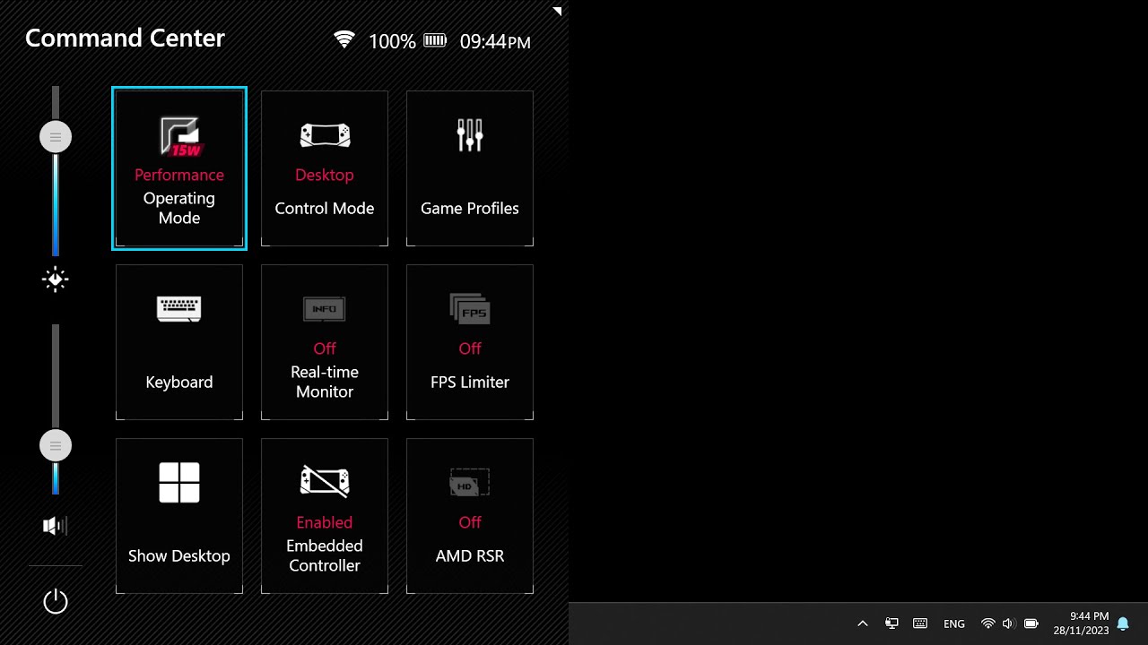Click the brightness slider handle
Image resolution: width=1148 pixels, height=645 pixels.
[56, 136]
